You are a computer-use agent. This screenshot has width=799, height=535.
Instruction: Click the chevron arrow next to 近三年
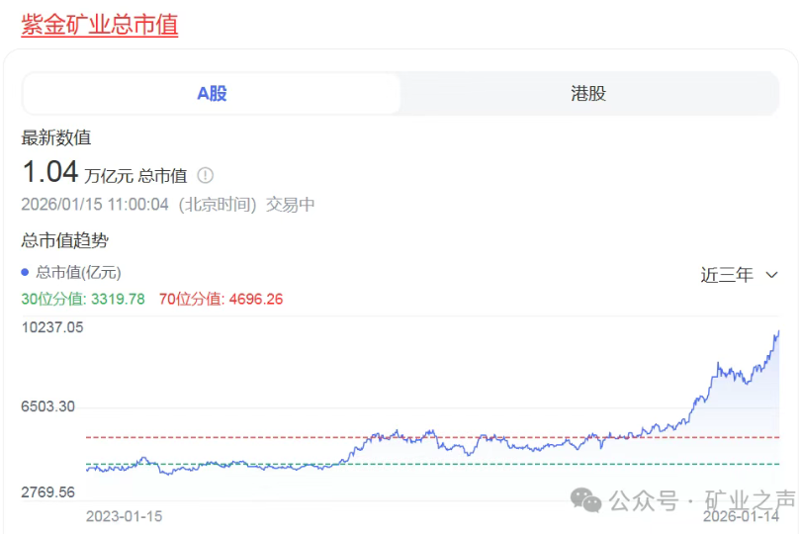[772, 275]
